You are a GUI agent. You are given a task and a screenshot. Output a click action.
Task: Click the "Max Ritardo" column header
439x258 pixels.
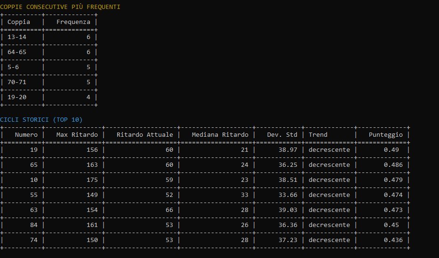click(77, 135)
